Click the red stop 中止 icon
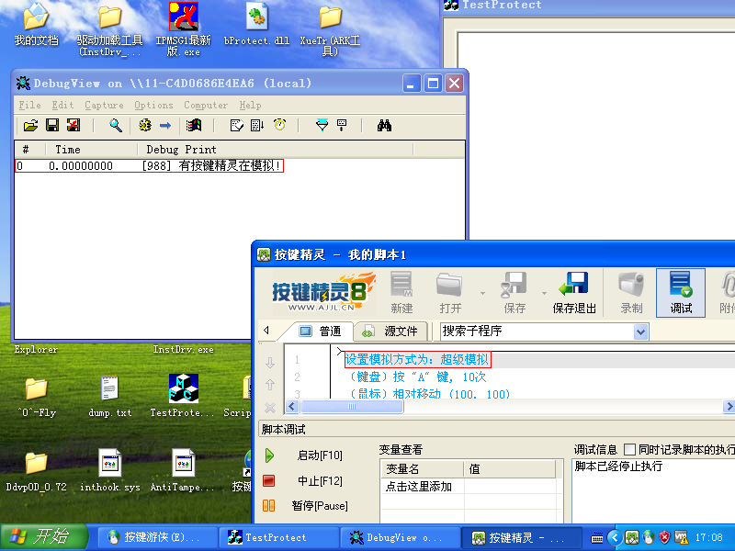Screen dimensions: 735x551 [269, 480]
